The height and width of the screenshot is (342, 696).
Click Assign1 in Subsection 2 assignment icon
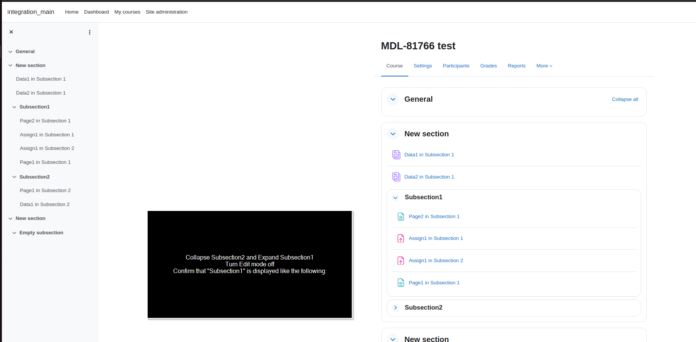coord(401,261)
